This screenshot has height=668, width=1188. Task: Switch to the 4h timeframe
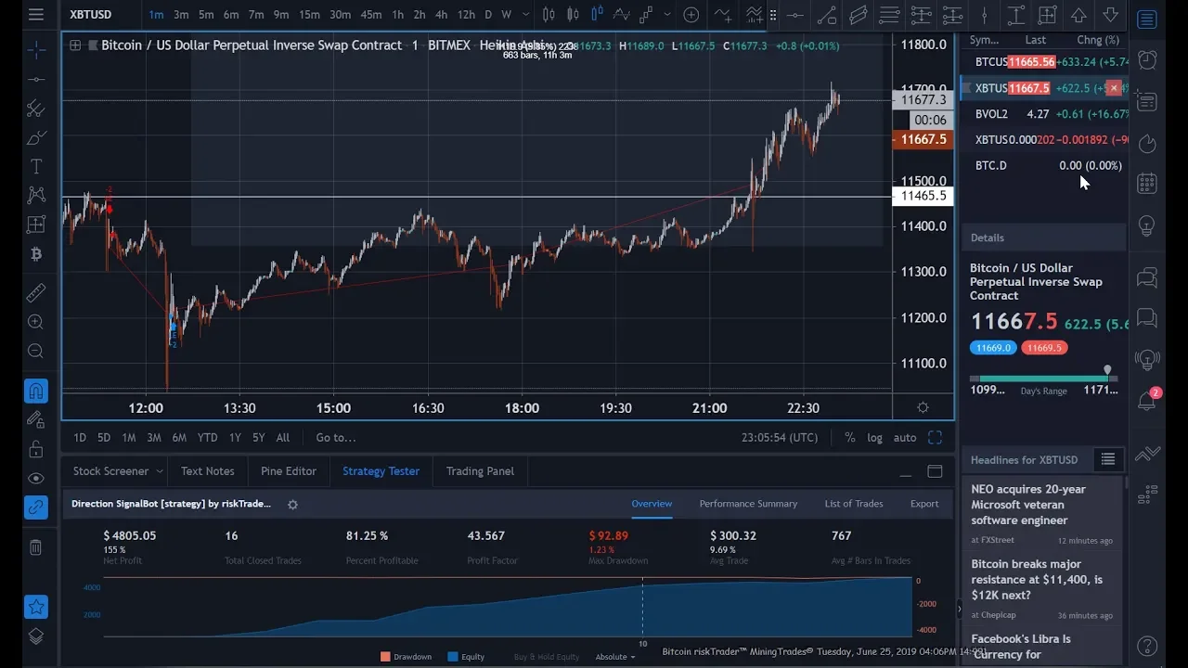[x=441, y=14]
